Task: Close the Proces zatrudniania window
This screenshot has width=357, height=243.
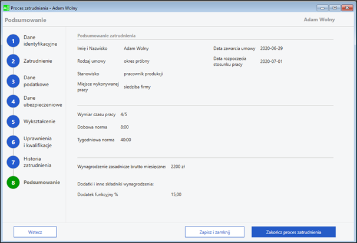Action: (347, 8)
